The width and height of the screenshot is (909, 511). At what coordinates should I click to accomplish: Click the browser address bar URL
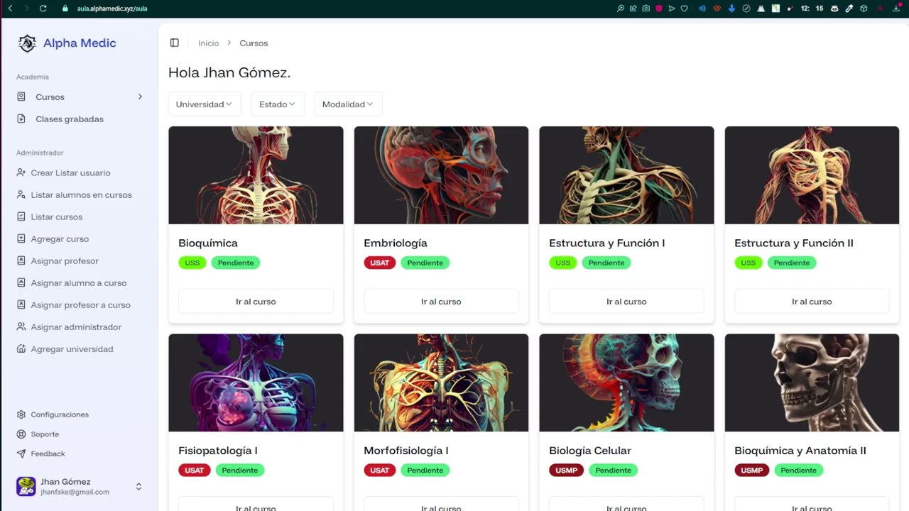112,9
